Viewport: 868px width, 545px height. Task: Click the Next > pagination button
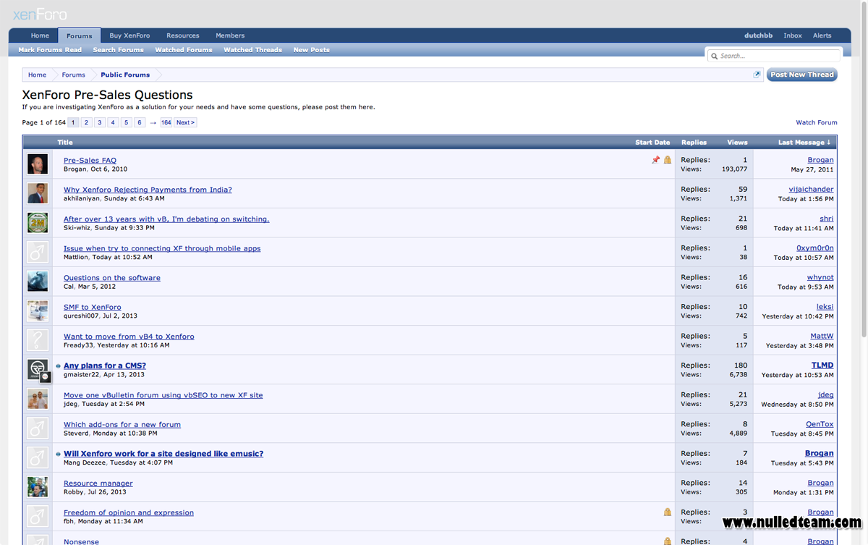coord(185,122)
